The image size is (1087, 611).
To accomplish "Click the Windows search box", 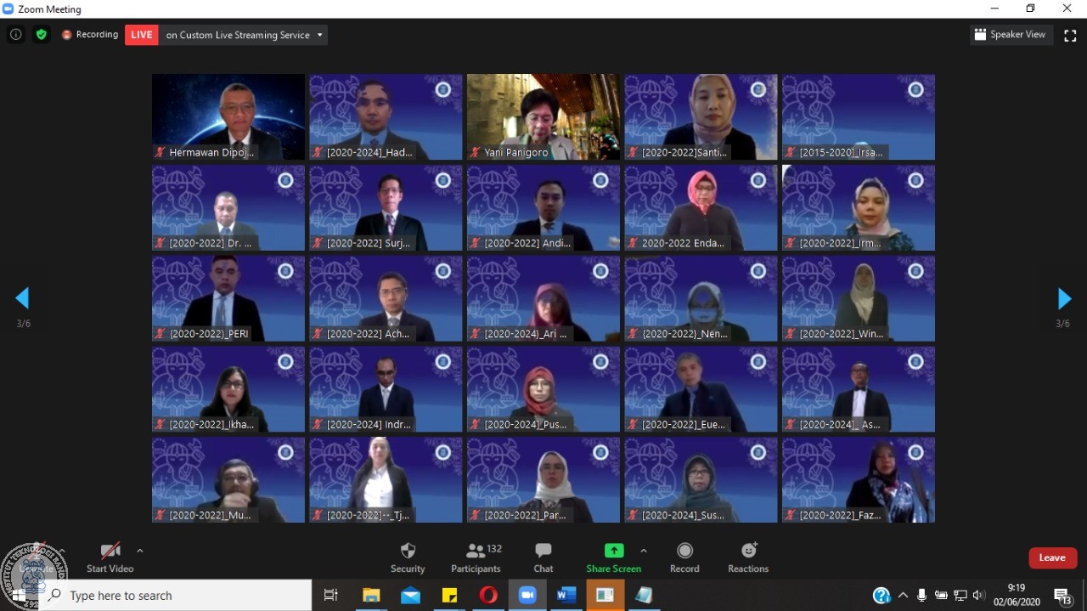I will pyautogui.click(x=178, y=596).
